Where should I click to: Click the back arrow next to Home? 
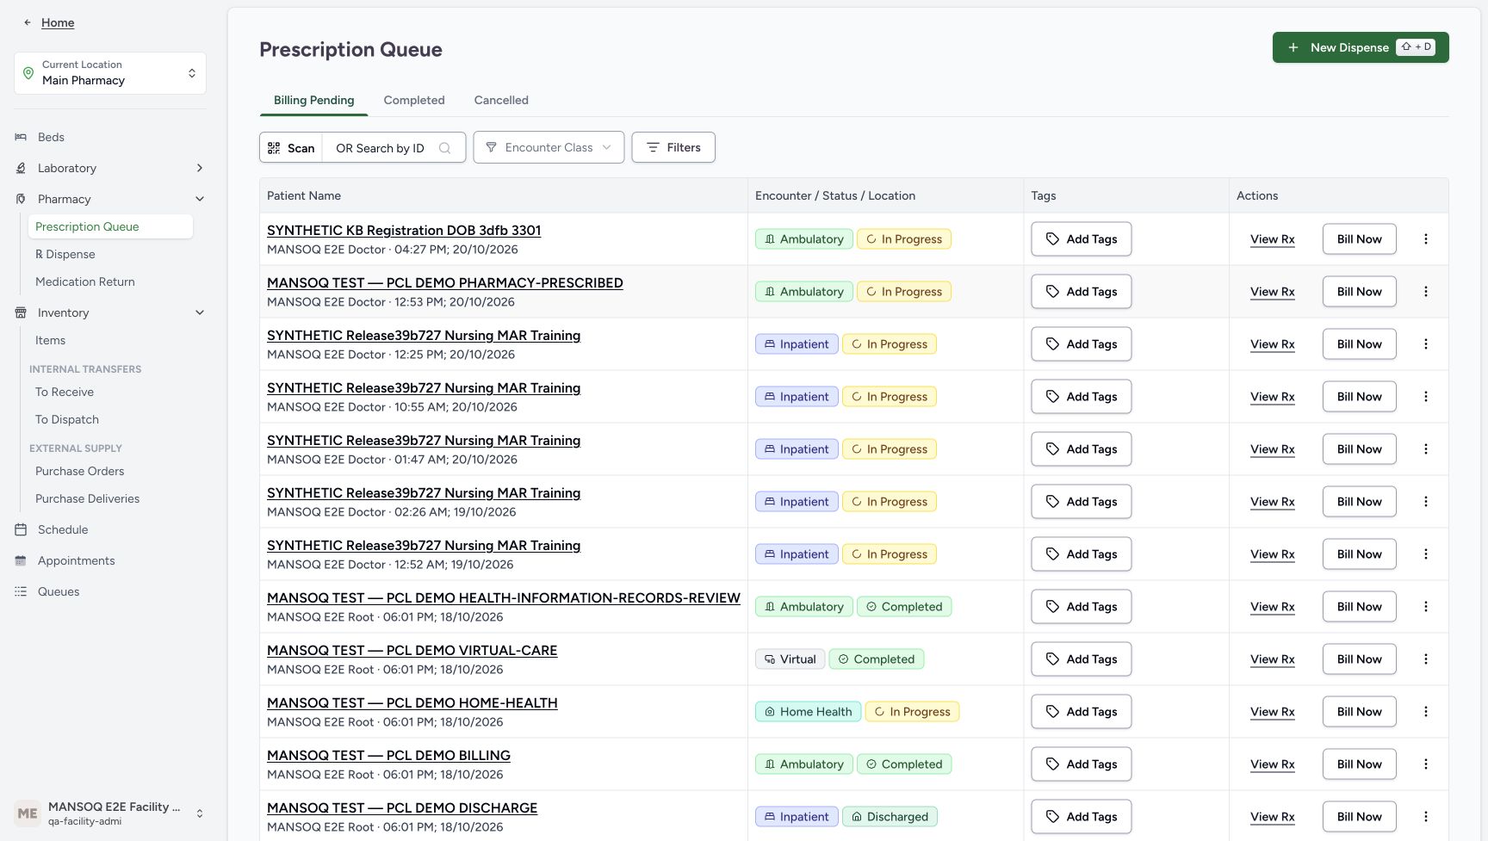tap(28, 22)
